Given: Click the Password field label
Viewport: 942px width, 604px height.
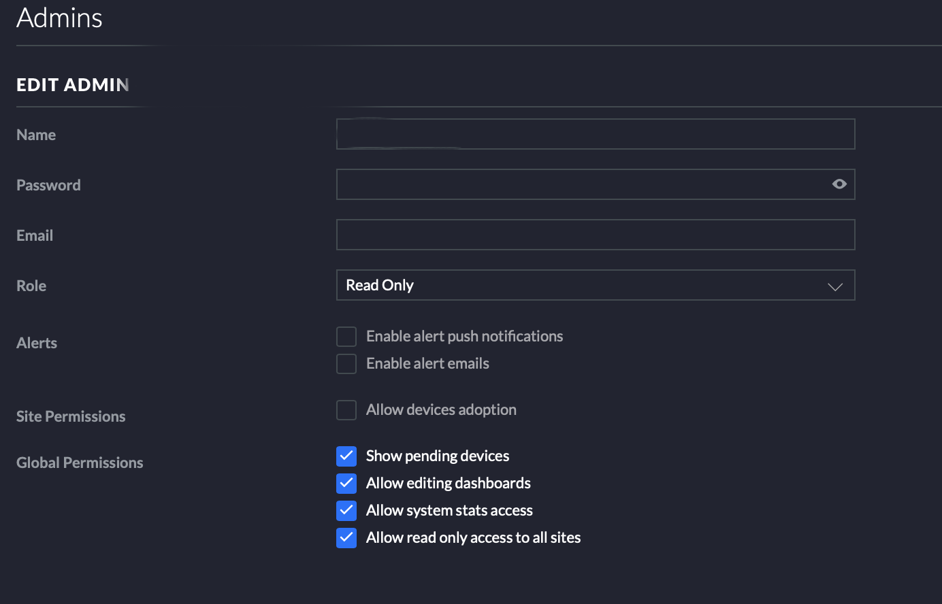Looking at the screenshot, I should (48, 185).
